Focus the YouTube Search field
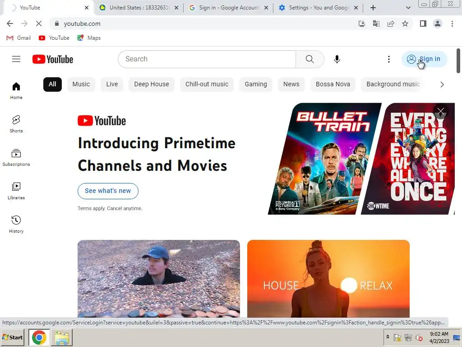 point(207,59)
